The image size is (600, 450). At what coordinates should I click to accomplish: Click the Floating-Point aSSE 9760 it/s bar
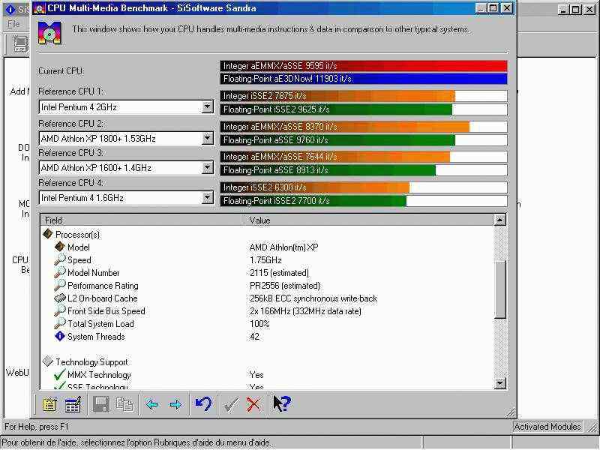point(364,140)
